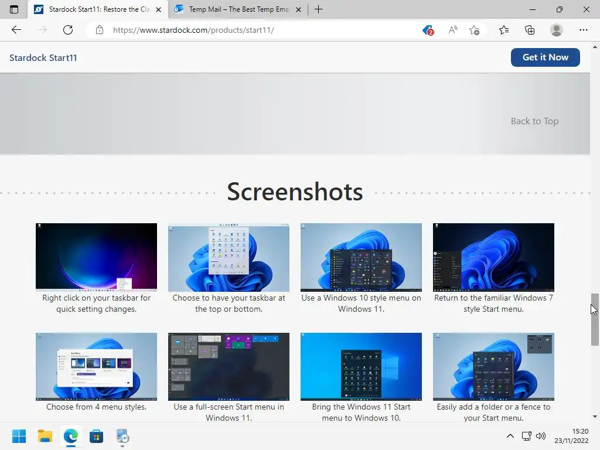600x450 pixels.
Task: Go back to the previous page
Action: [16, 30]
